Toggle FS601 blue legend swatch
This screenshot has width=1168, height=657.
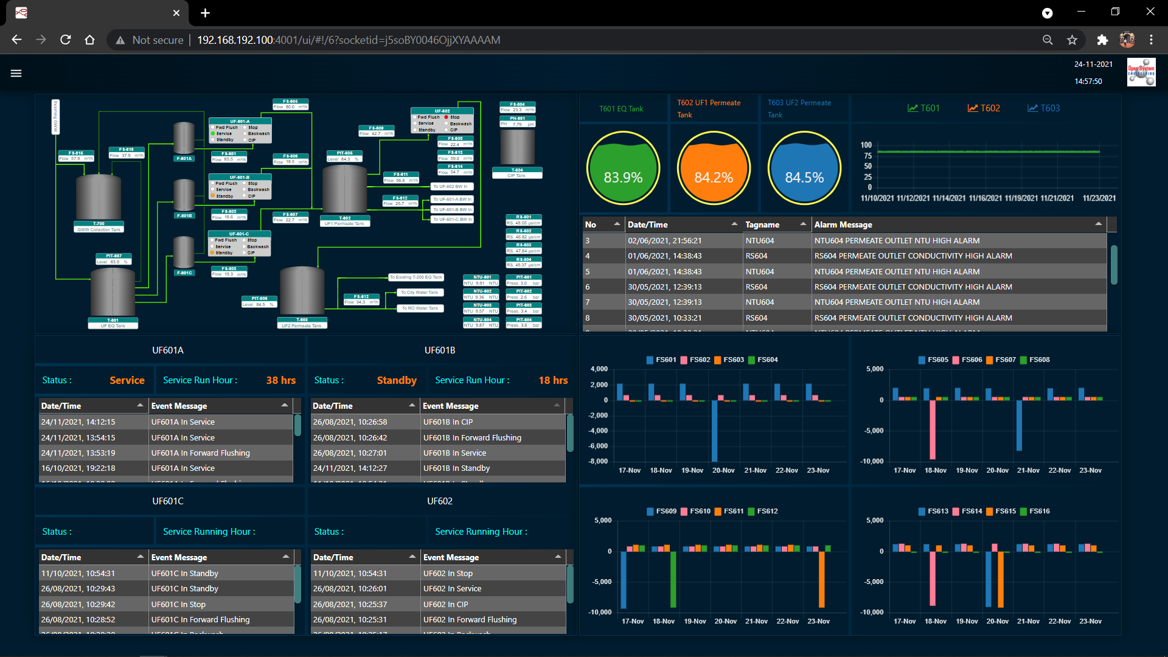(x=650, y=360)
